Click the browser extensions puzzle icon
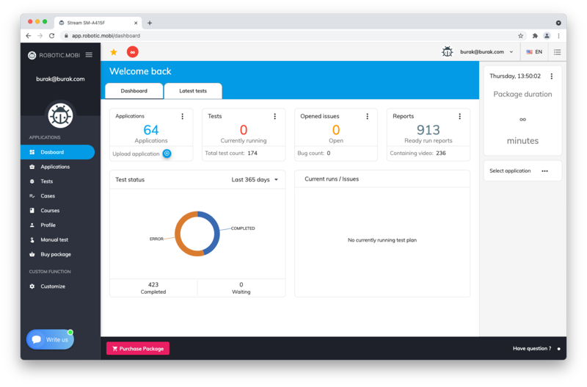The width and height of the screenshot is (587, 387). 535,35
